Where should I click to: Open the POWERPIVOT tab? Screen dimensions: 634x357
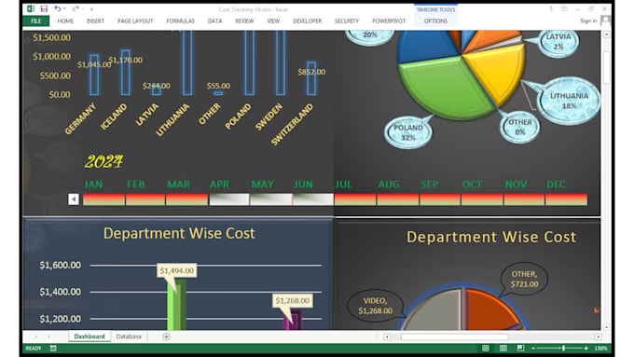tap(389, 21)
